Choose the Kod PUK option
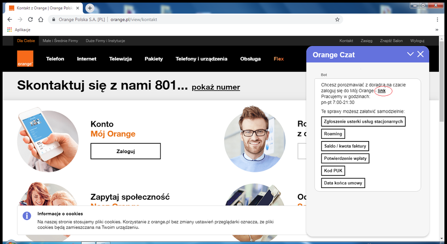This screenshot has width=447, height=244. pyautogui.click(x=333, y=171)
